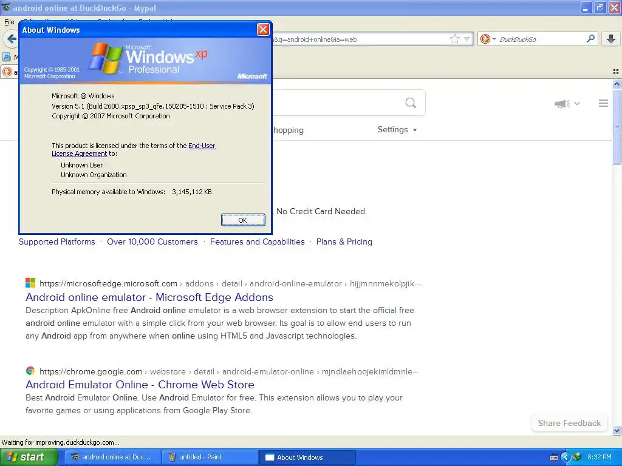This screenshot has width=622, height=466.
Task: Click OK in About Windows dialog
Action: point(243,220)
